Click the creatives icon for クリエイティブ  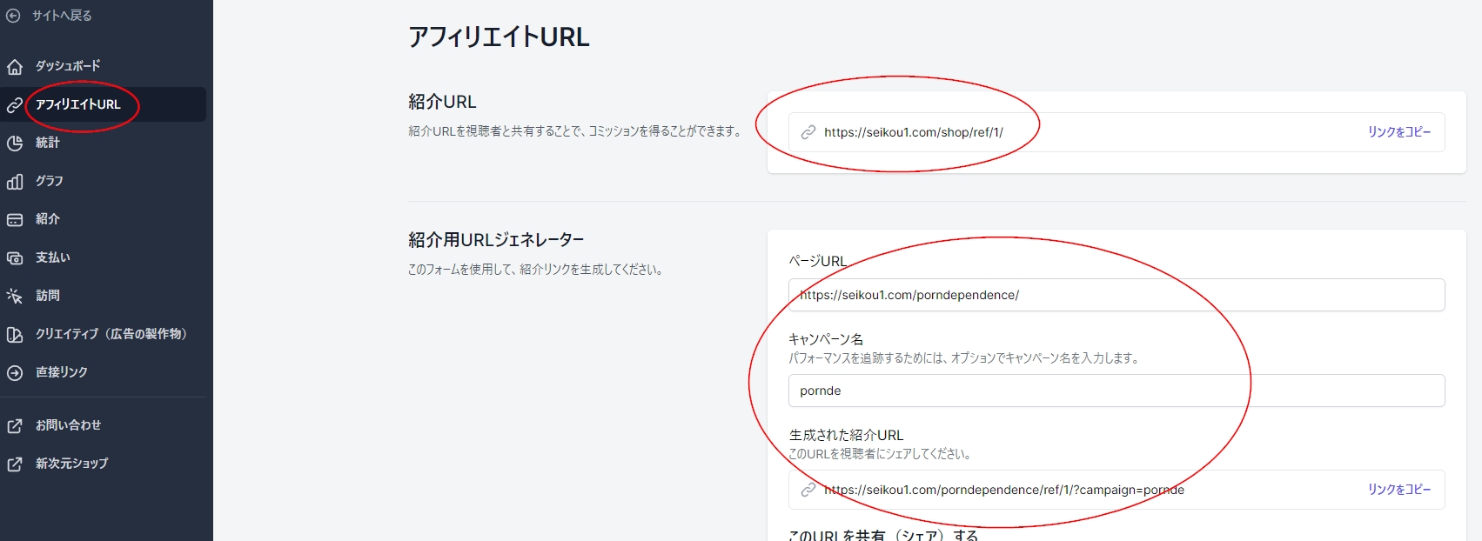coord(15,335)
